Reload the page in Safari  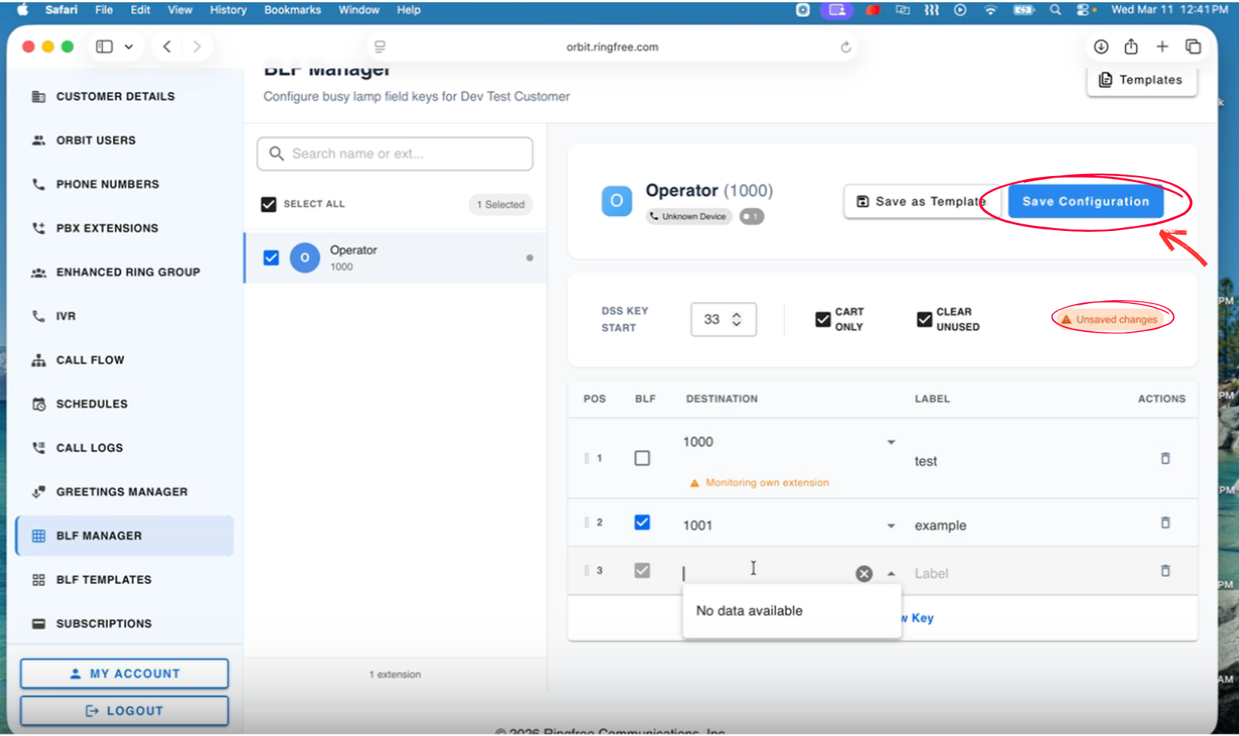[x=845, y=47]
